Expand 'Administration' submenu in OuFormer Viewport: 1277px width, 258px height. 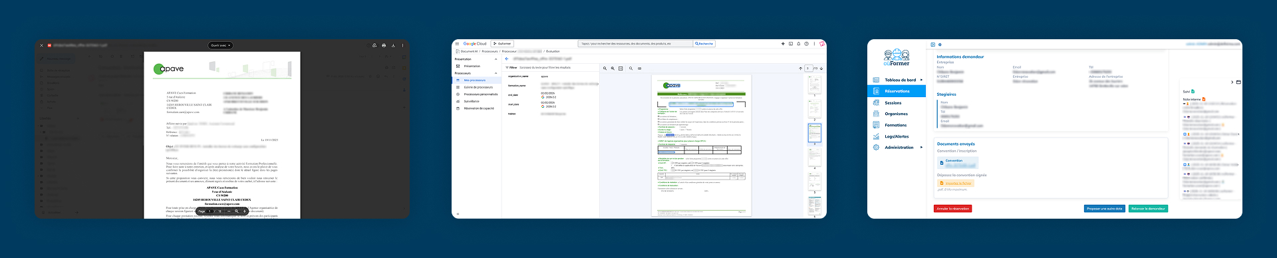point(922,148)
